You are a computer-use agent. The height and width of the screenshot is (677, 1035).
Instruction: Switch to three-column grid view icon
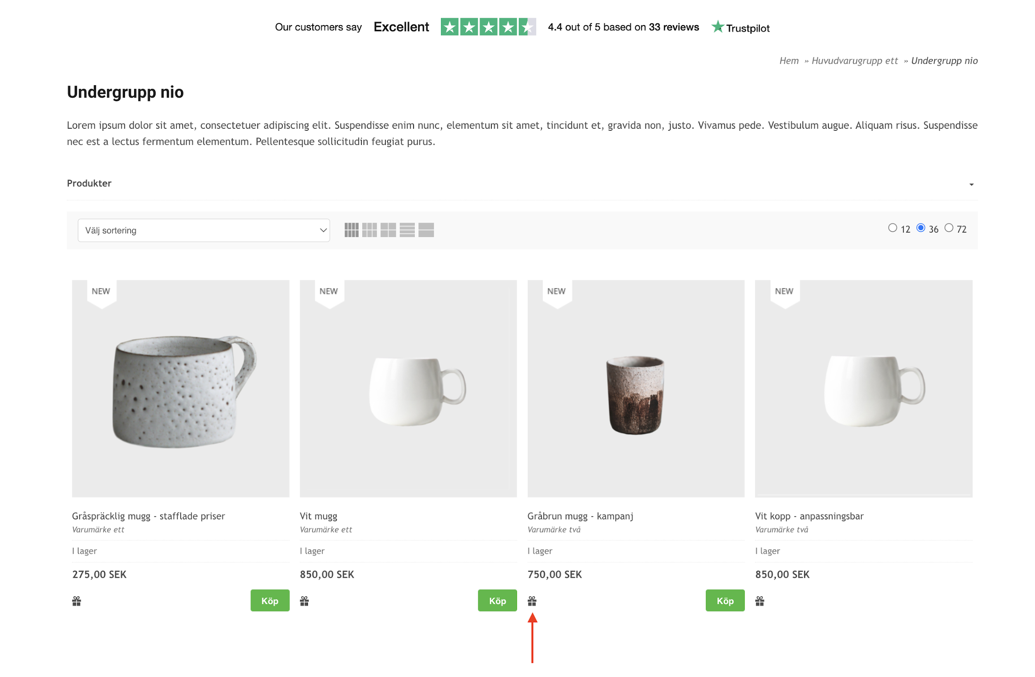pyautogui.click(x=370, y=230)
